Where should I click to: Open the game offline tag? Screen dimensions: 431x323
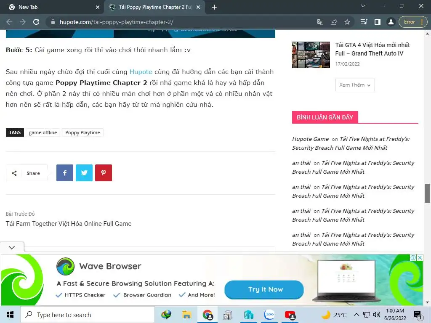point(43,132)
